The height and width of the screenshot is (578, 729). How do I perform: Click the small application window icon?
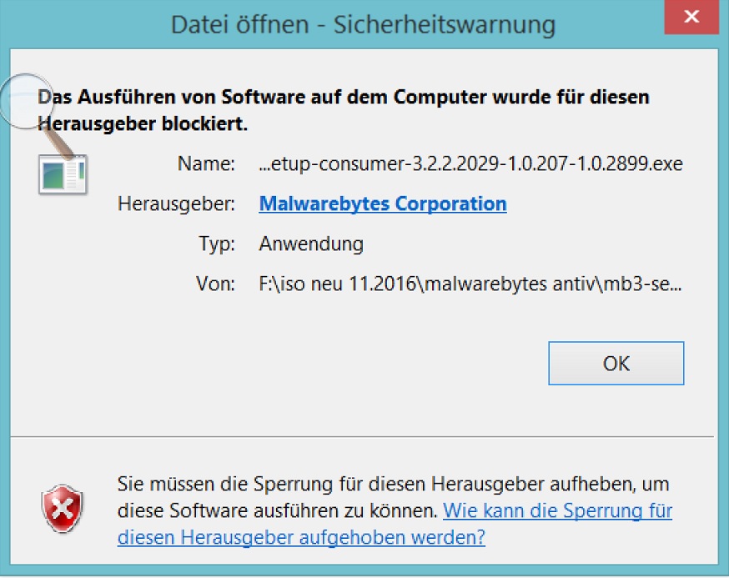tap(63, 174)
